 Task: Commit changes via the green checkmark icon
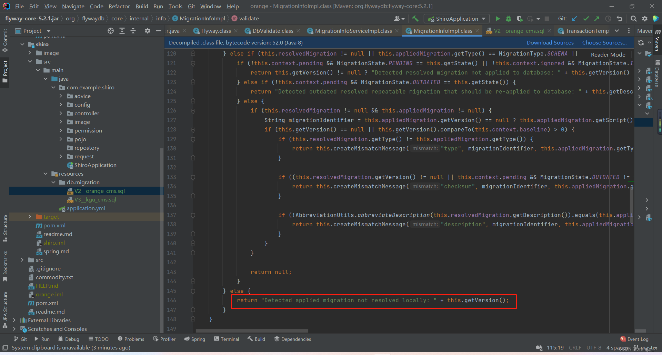click(586, 19)
